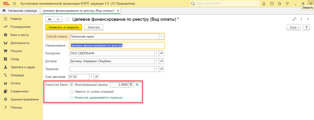Click the Администрирование gear icon

(x=5, y=99)
